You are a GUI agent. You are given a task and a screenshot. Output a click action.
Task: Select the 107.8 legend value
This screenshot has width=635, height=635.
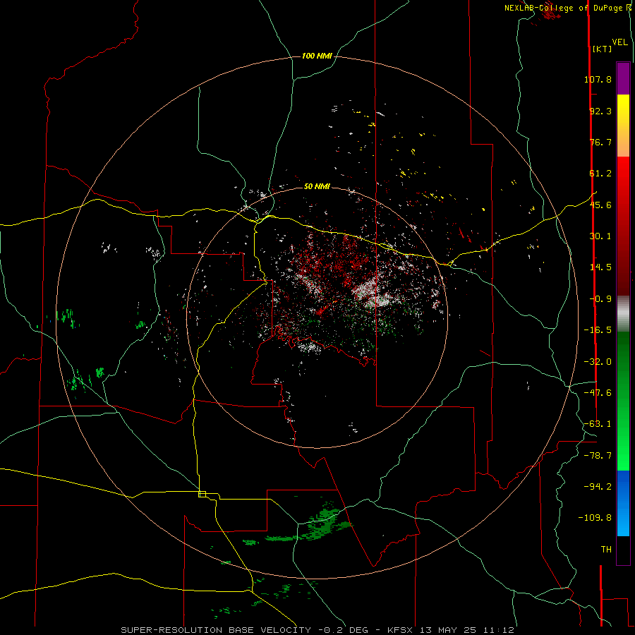tap(598, 79)
